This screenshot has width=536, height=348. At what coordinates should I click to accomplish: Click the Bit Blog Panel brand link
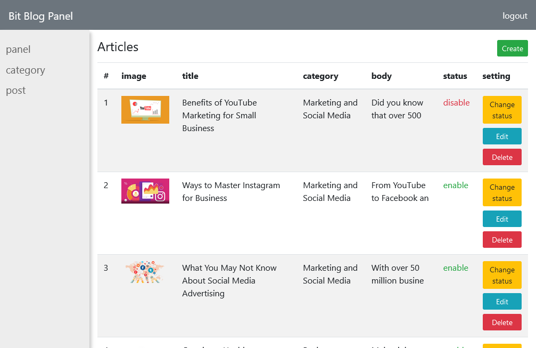40,16
